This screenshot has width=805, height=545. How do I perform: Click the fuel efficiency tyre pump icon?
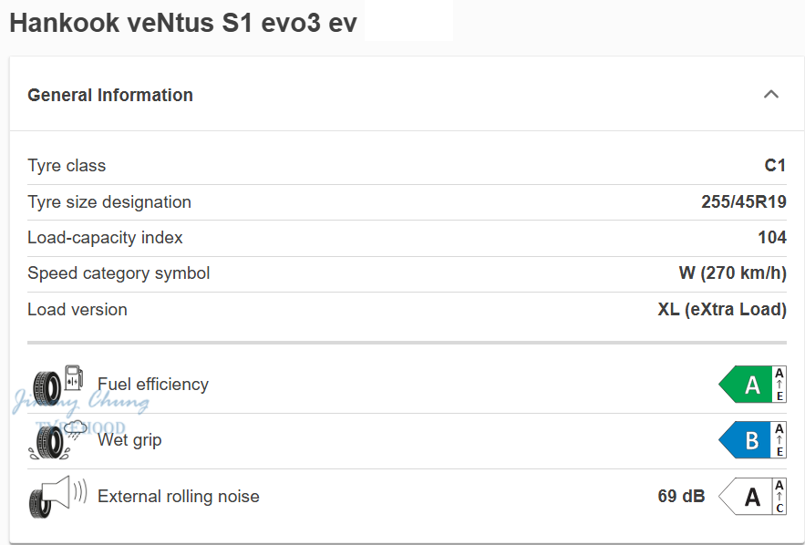[57, 385]
